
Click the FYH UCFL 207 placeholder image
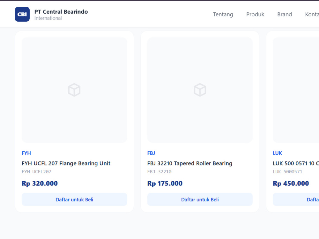click(x=74, y=90)
